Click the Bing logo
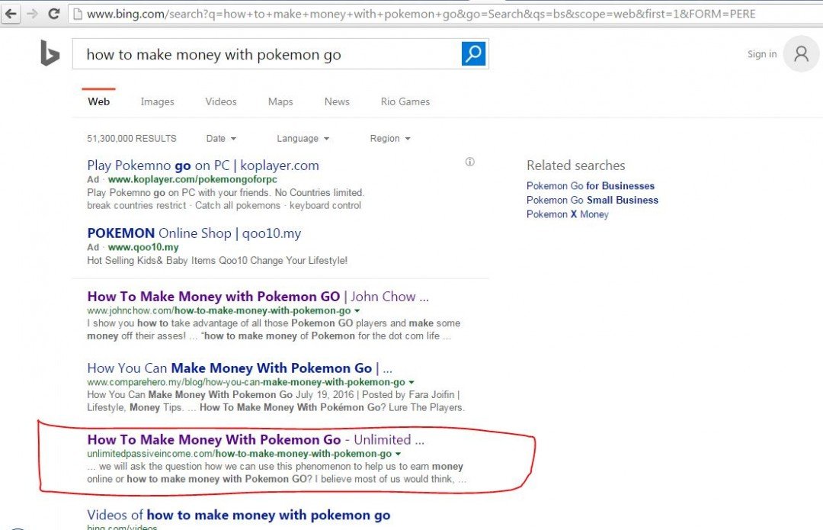Screen dimensions: 823x530 click(50, 53)
